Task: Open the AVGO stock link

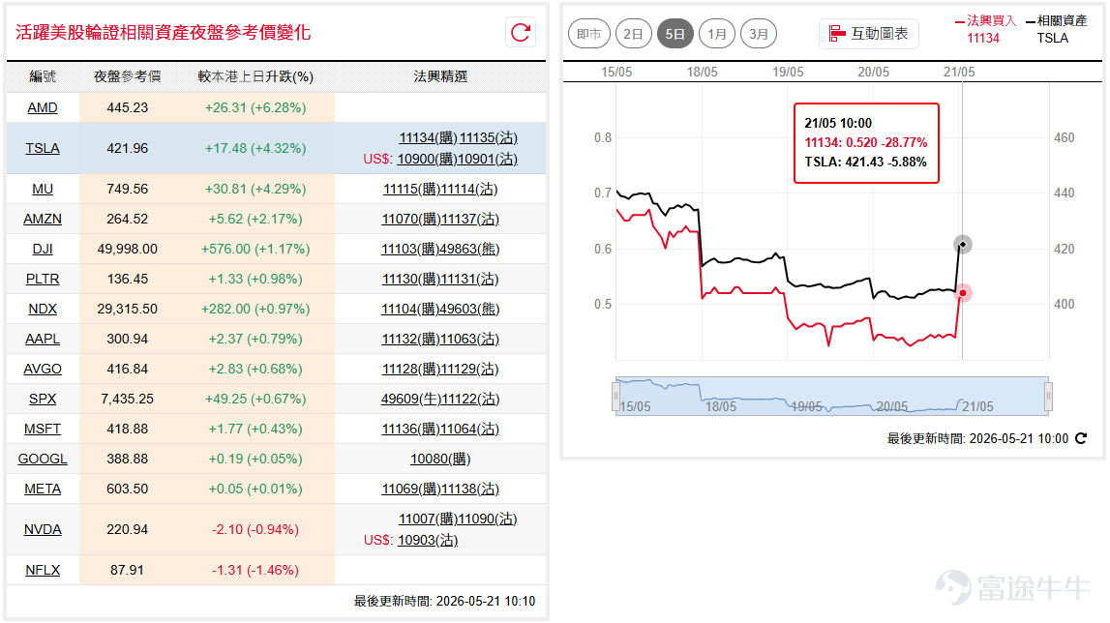Action: coord(43,369)
